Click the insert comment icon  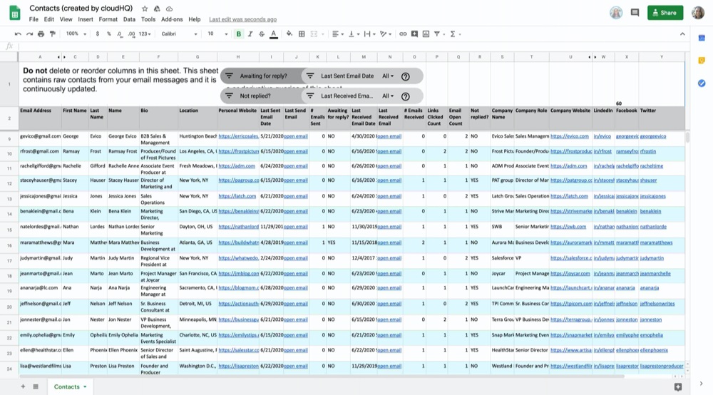[x=414, y=34]
